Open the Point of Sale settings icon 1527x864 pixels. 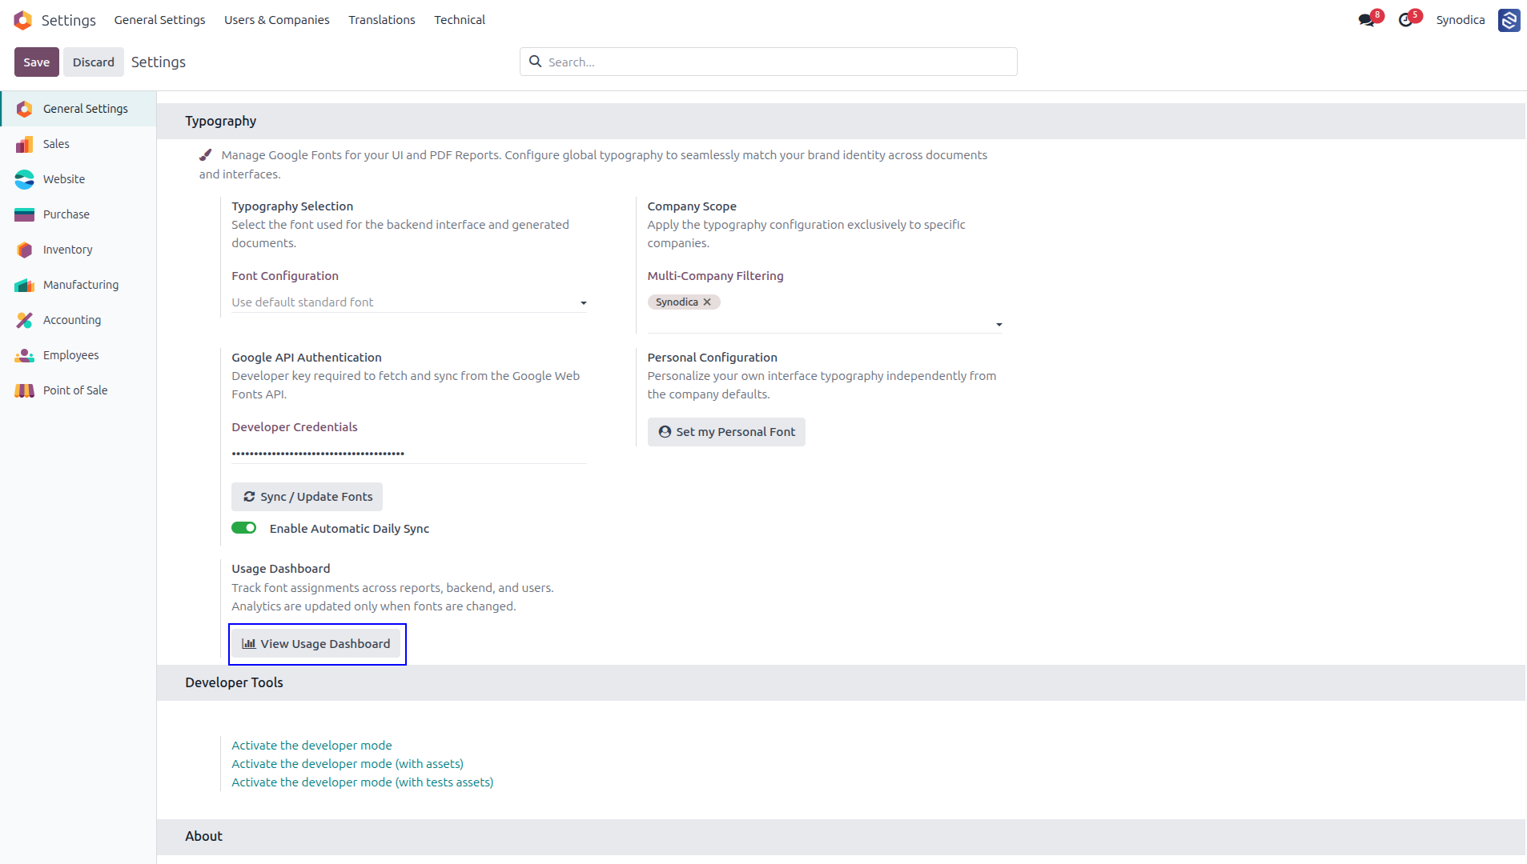(25, 390)
